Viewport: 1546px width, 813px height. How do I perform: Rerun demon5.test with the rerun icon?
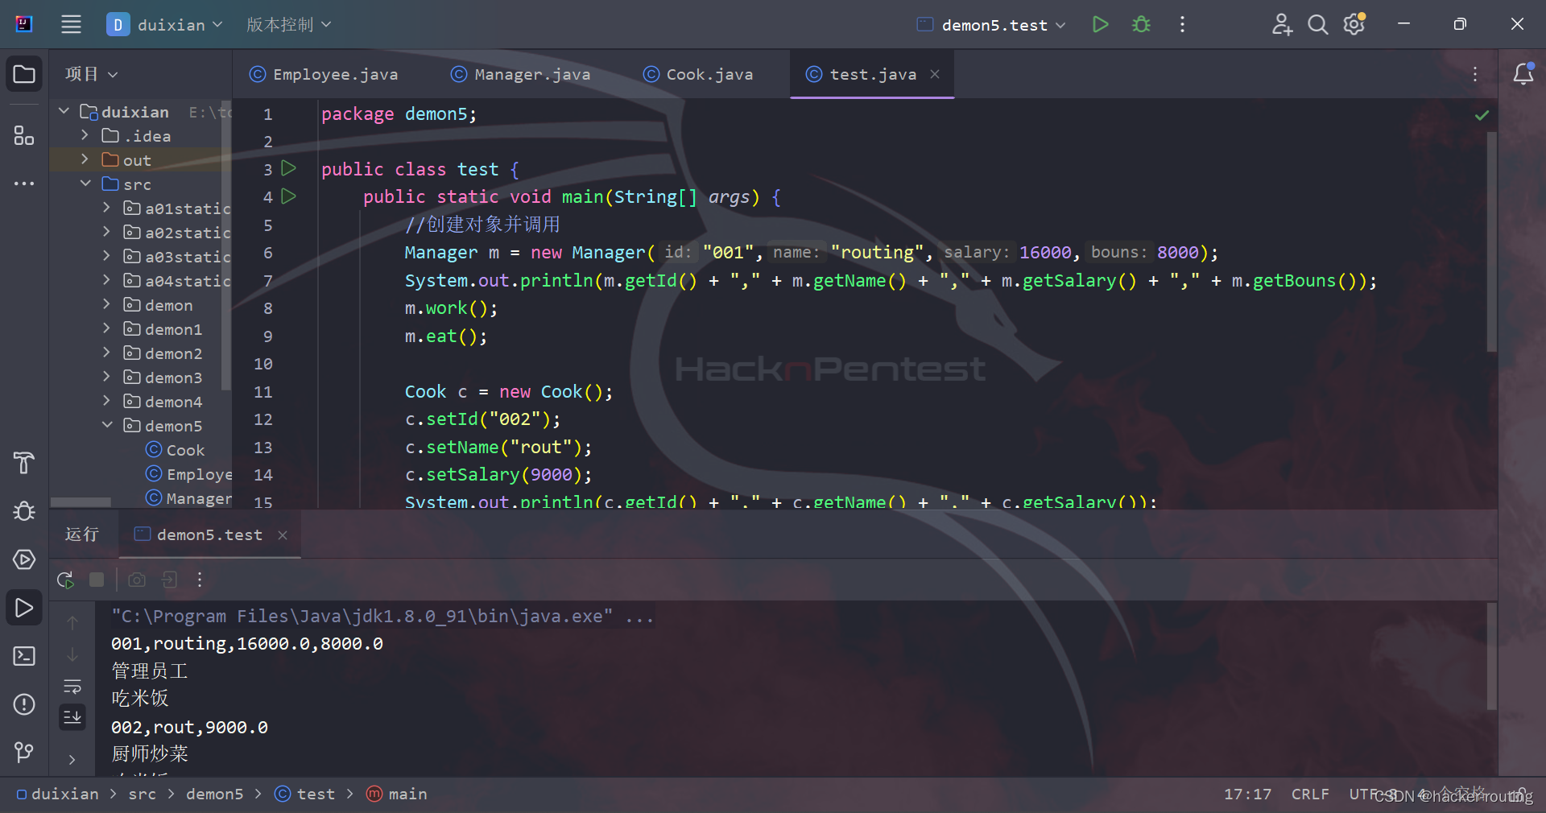click(x=65, y=580)
